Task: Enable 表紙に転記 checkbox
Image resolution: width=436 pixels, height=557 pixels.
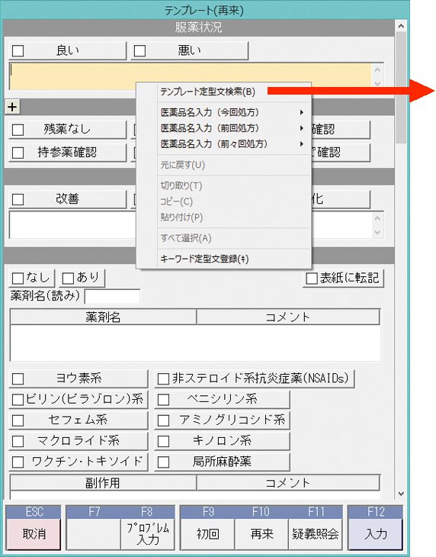Action: pyautogui.click(x=312, y=278)
